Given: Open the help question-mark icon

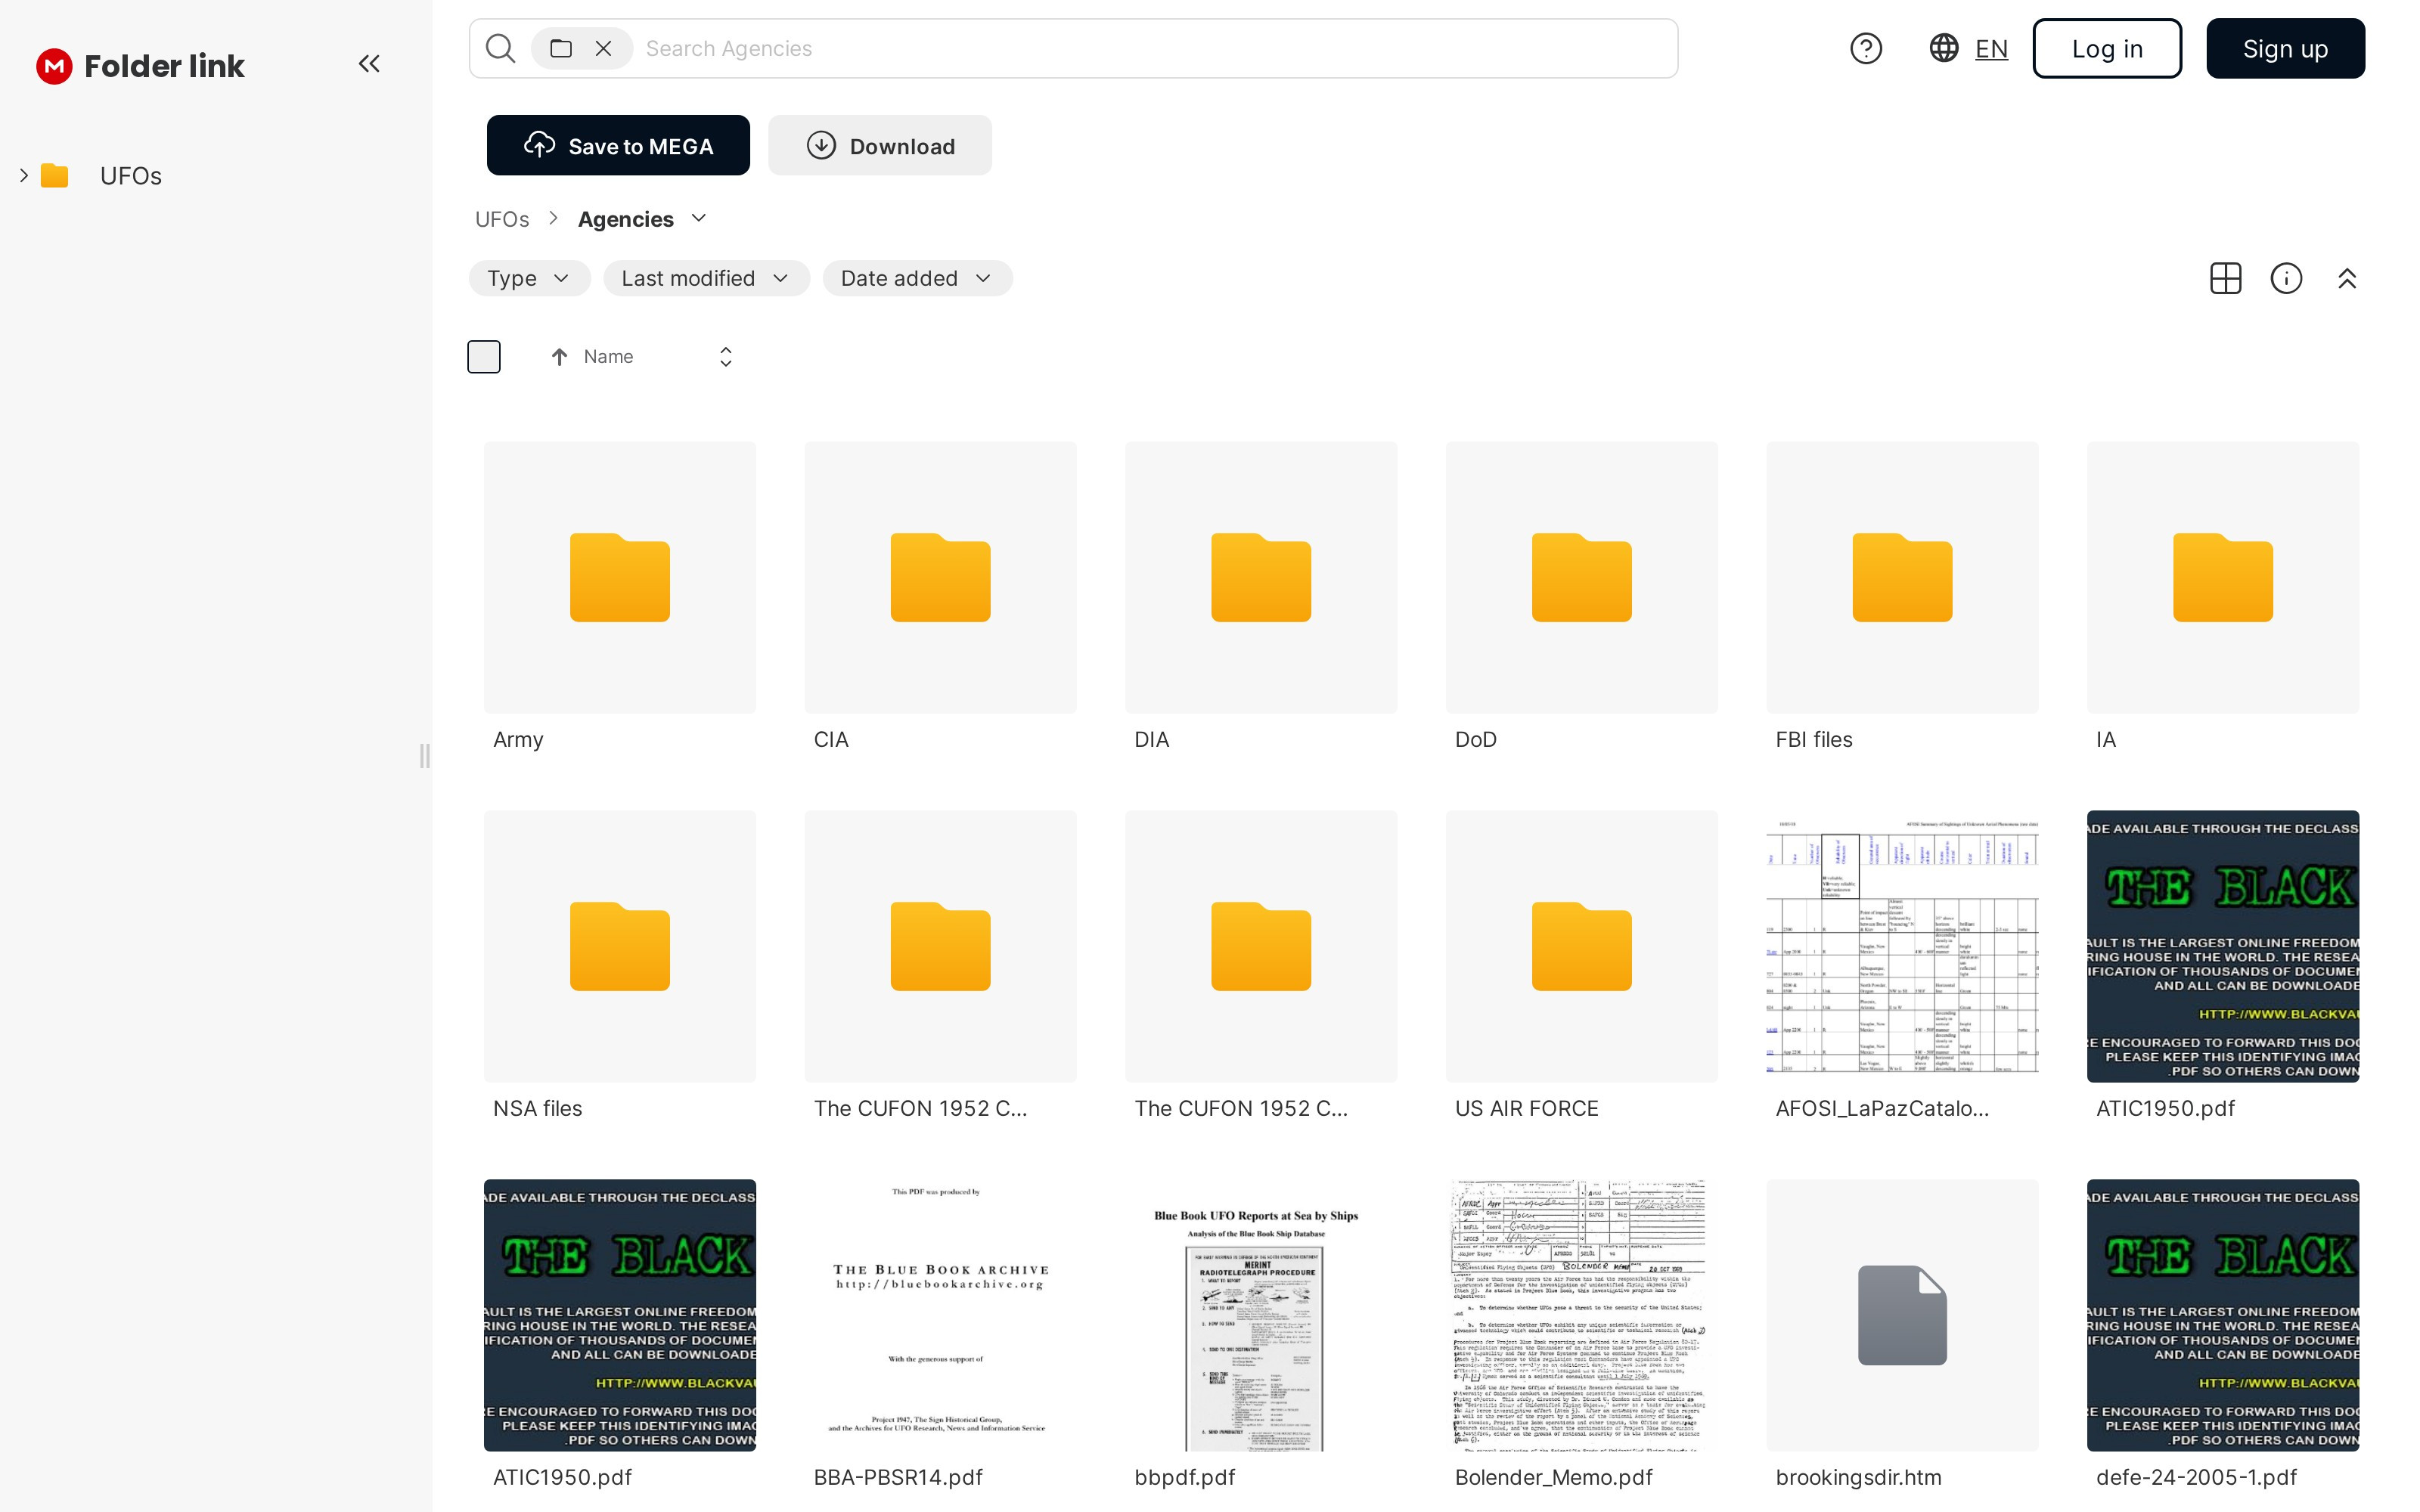Looking at the screenshot, I should pyautogui.click(x=1865, y=48).
